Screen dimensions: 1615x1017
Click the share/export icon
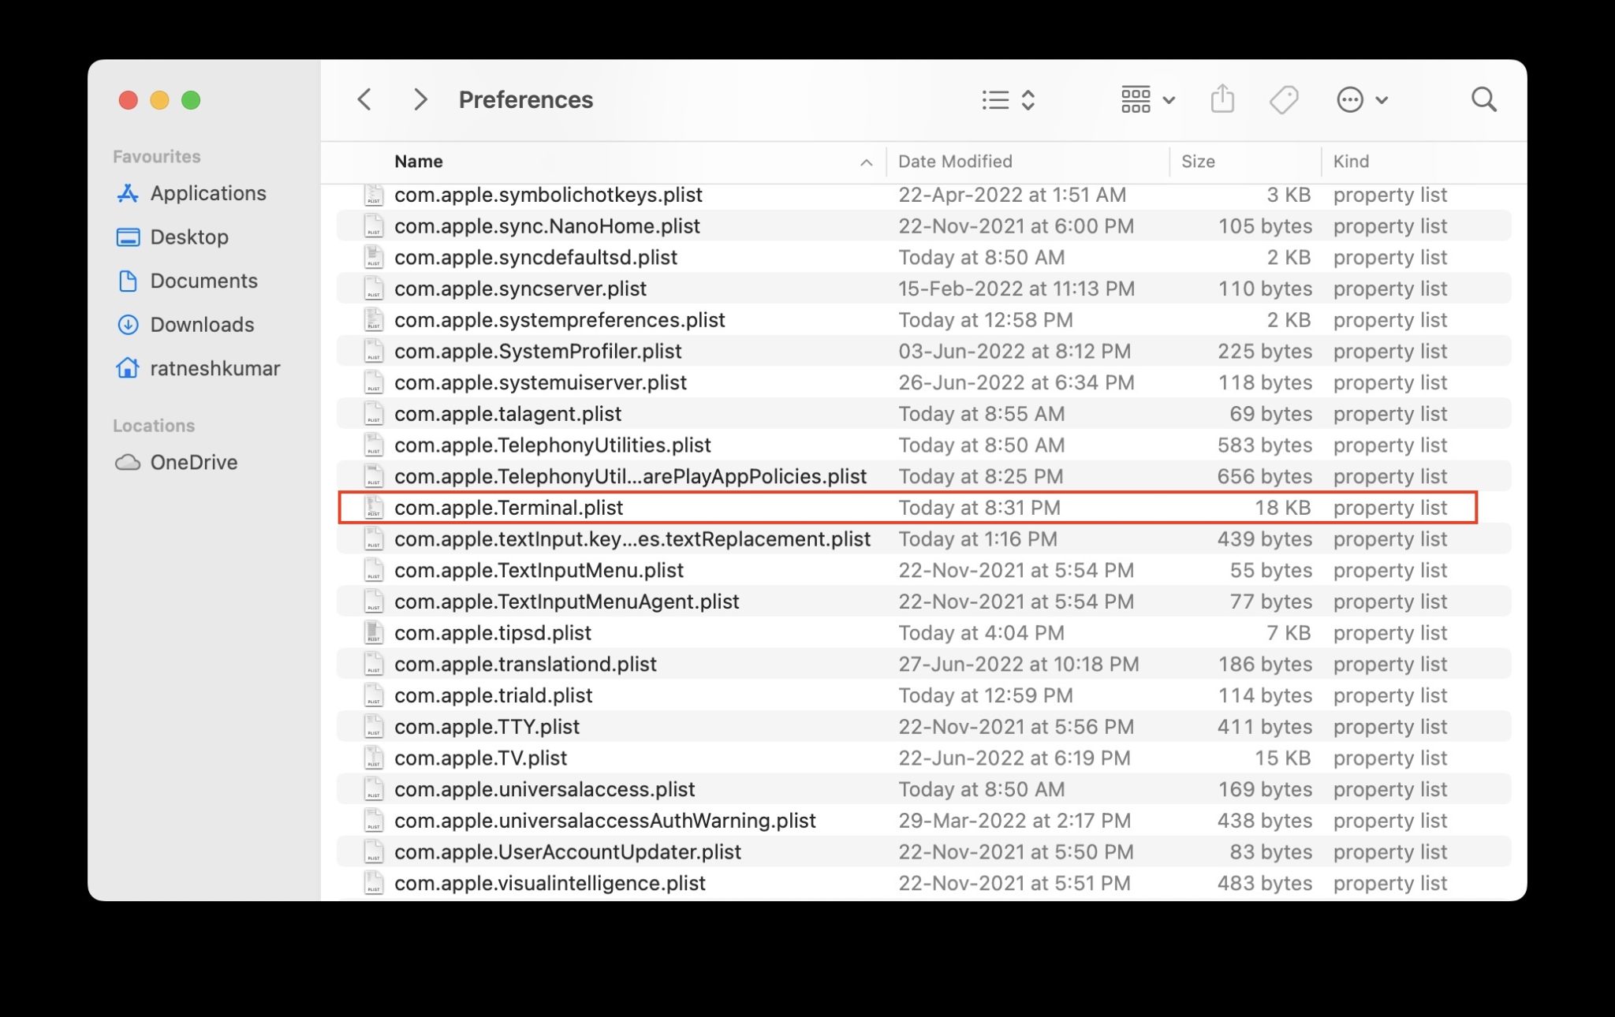[1224, 99]
